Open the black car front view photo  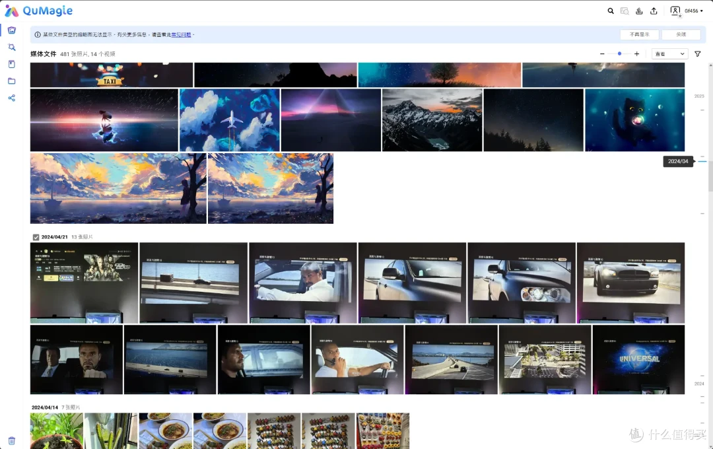630,283
